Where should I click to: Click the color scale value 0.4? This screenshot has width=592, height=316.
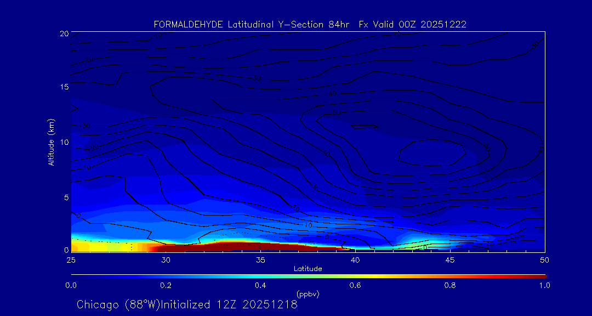260,285
